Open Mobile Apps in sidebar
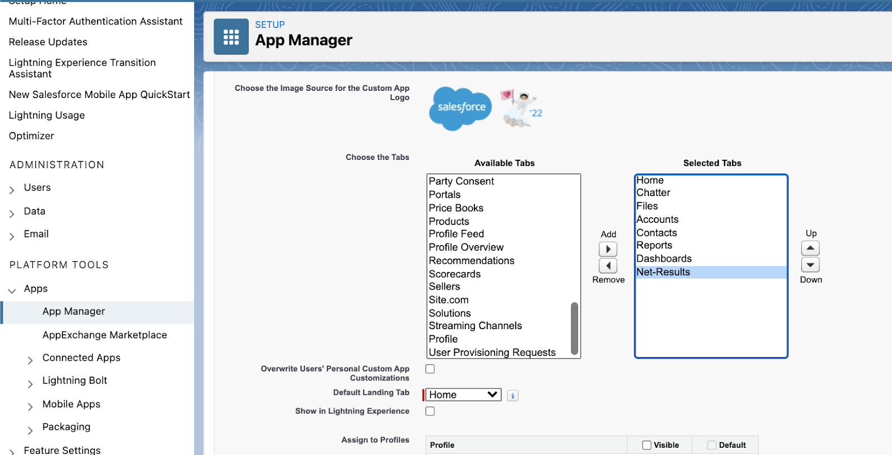The height and width of the screenshot is (455, 892). tap(71, 404)
